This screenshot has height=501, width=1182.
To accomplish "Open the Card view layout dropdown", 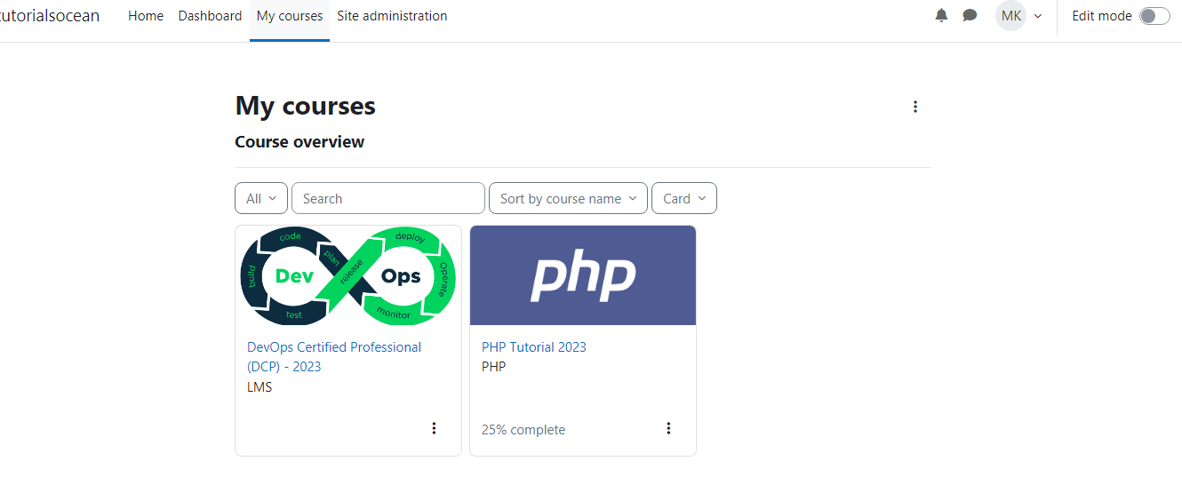I will click(684, 198).
